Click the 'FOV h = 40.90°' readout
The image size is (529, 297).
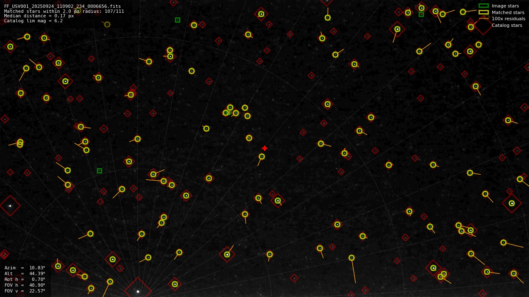pyautogui.click(x=25, y=285)
